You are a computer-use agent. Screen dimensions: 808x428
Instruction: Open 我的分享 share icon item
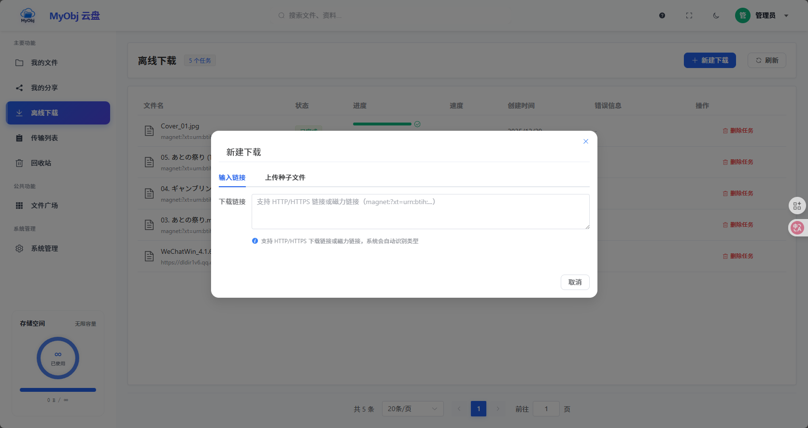coord(44,88)
